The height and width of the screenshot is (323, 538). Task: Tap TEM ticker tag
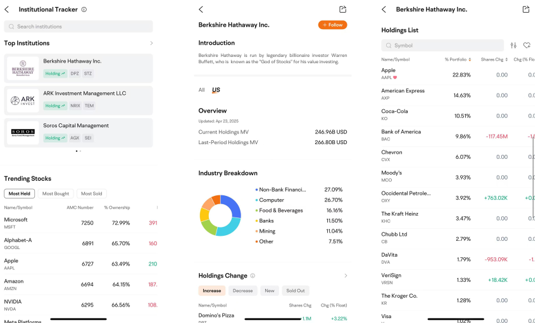pyautogui.click(x=89, y=106)
